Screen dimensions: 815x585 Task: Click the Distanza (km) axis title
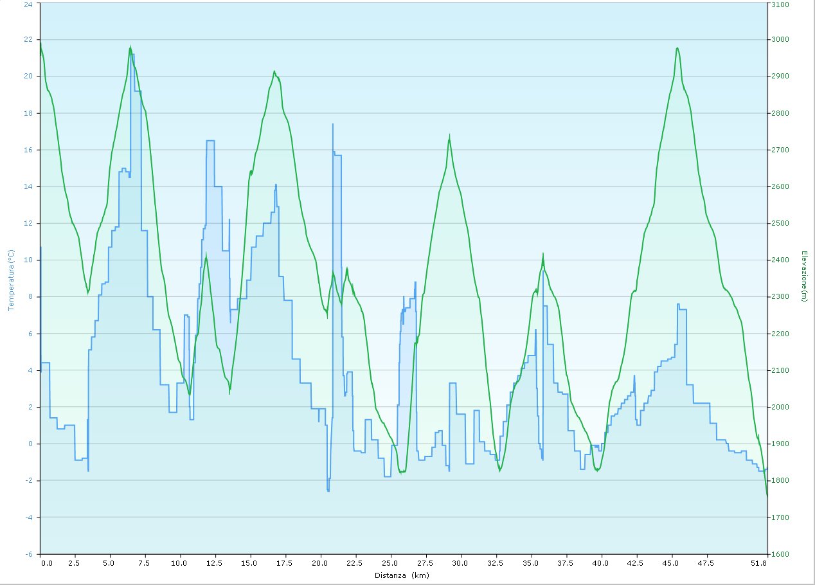[402, 575]
